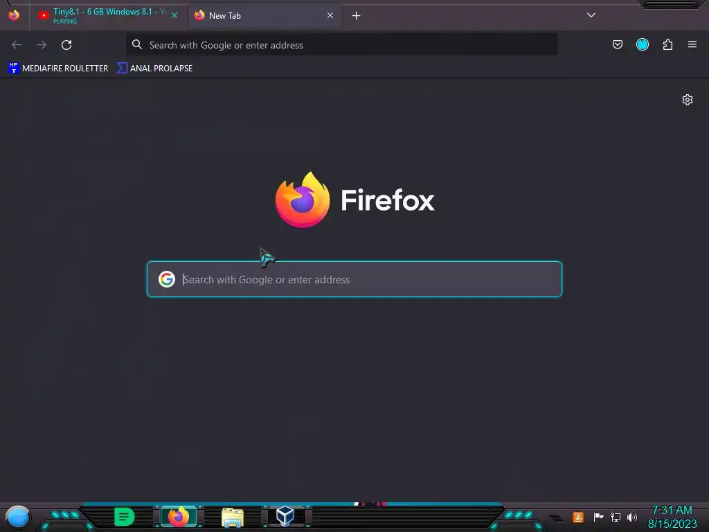The width and height of the screenshot is (709, 532).
Task: Open the Firefox hamburger menu
Action: [x=692, y=44]
